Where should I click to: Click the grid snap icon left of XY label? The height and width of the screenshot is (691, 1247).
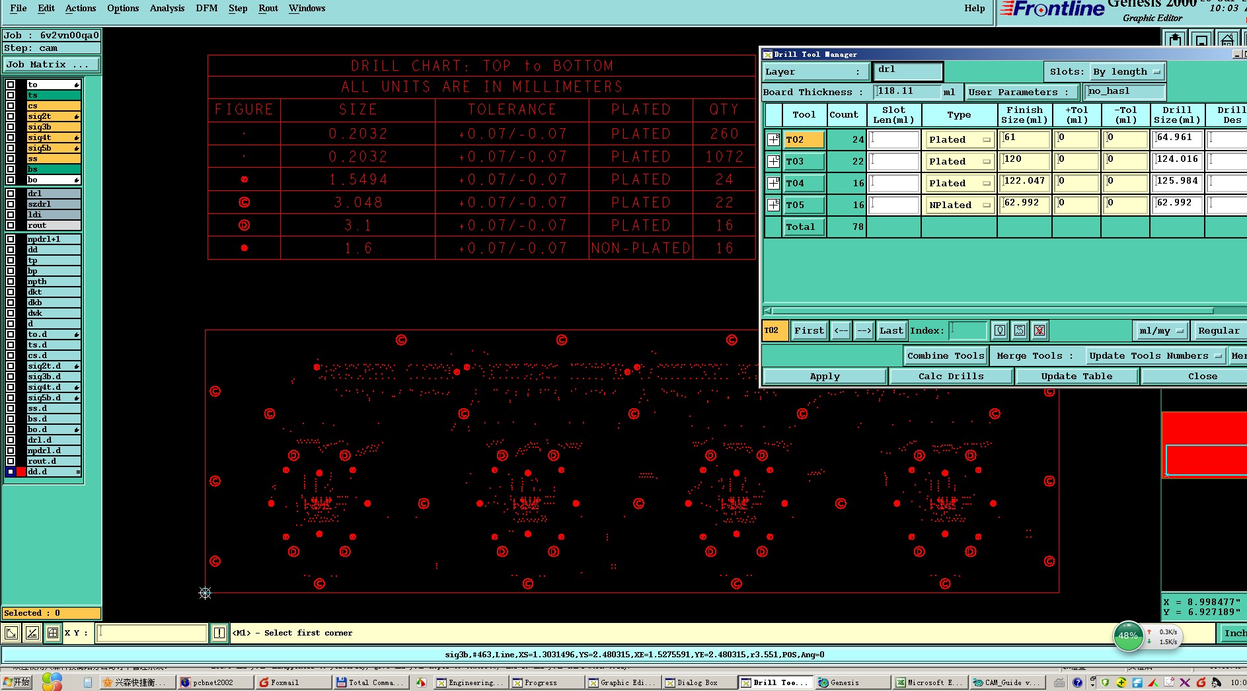tap(53, 633)
